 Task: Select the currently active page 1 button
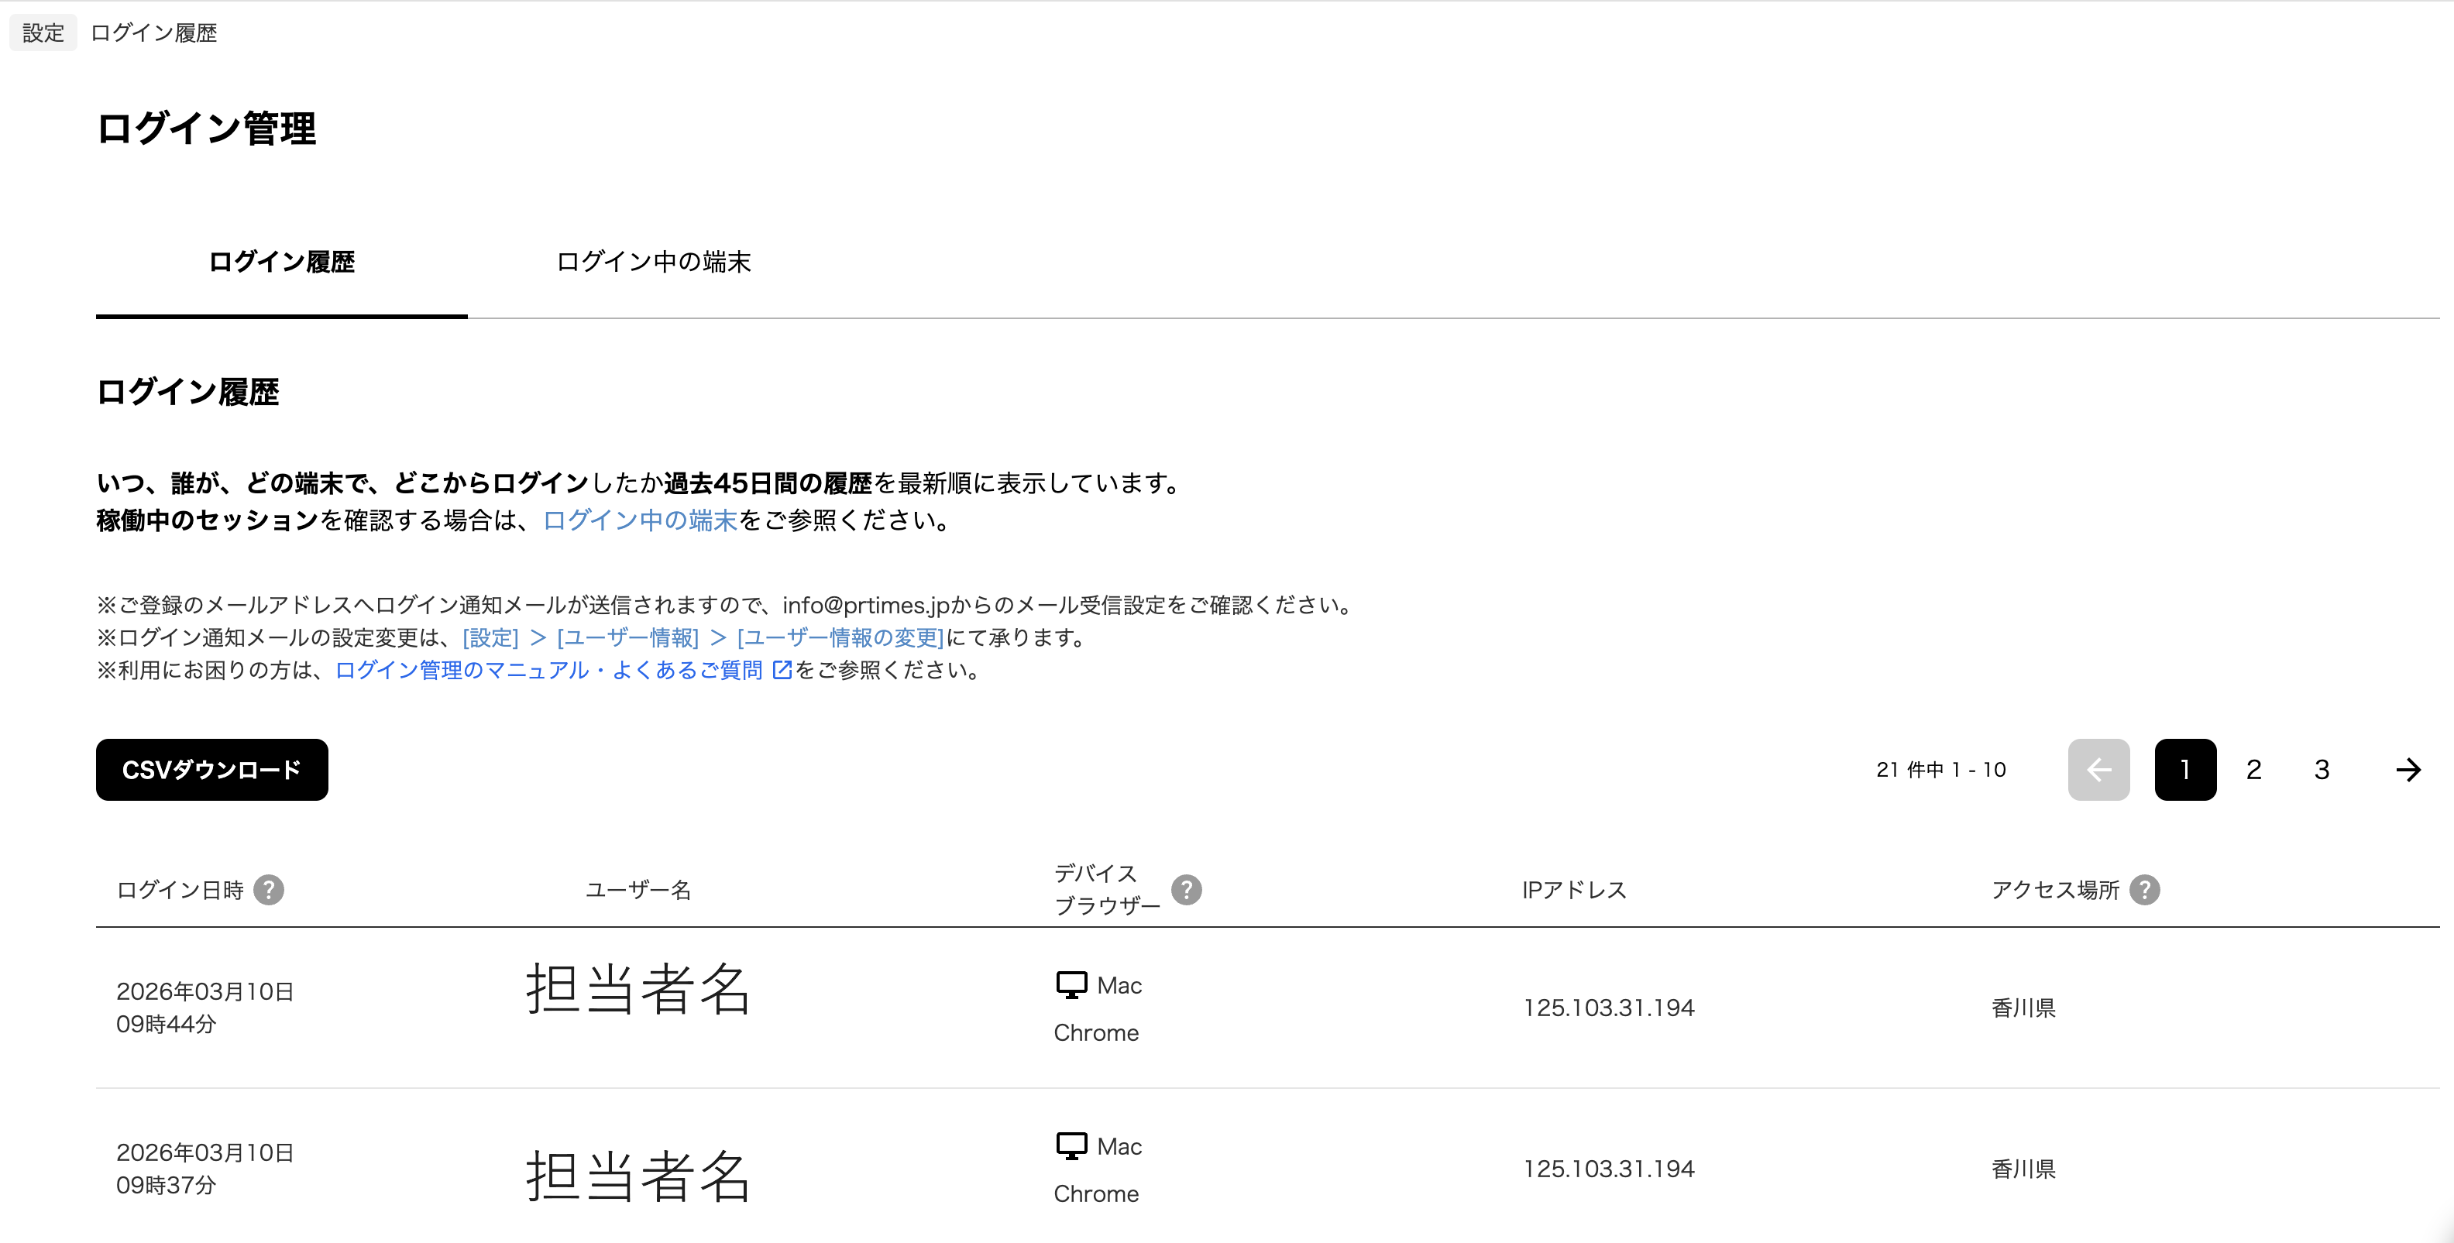coord(2185,770)
